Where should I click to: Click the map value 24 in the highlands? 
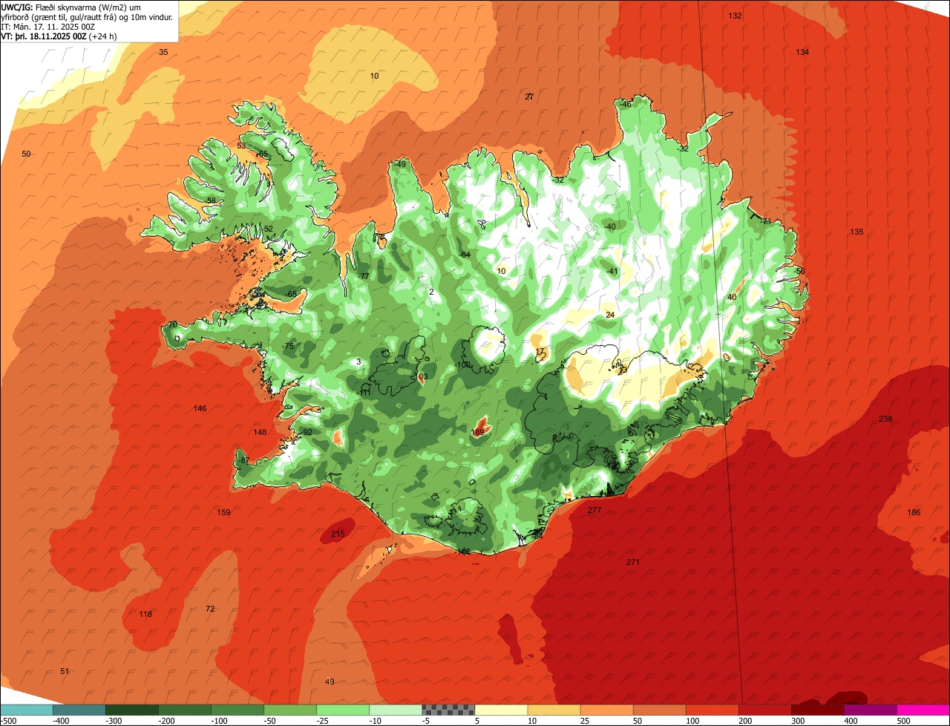click(x=610, y=315)
